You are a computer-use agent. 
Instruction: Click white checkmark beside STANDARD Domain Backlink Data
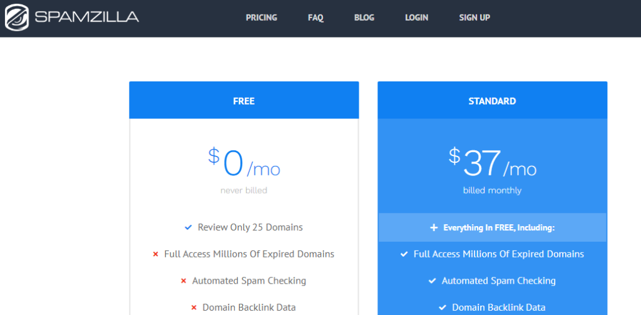coord(443,308)
